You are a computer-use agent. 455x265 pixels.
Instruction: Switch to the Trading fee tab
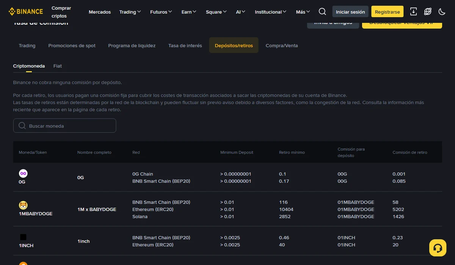[x=27, y=45]
